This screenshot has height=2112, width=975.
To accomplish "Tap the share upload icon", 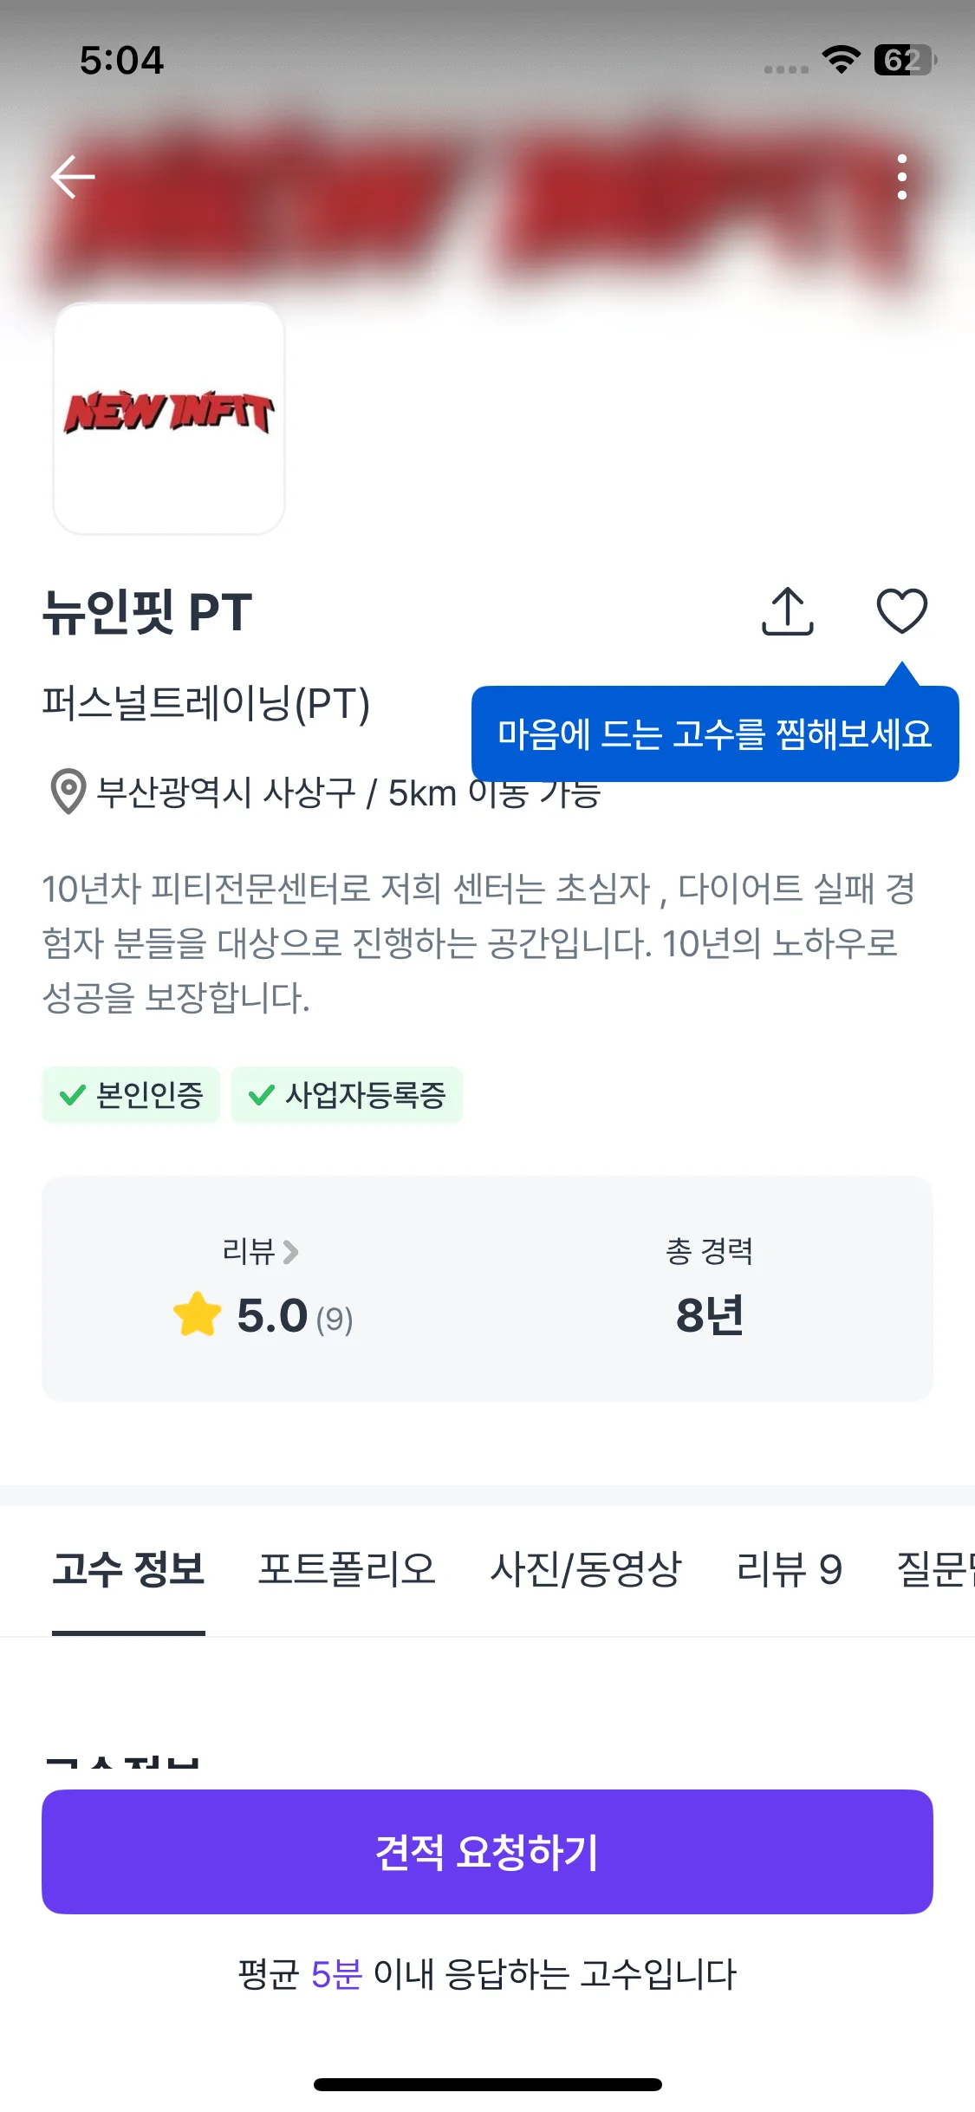I will 787,611.
